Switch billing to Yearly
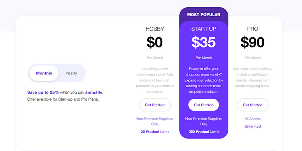This screenshot has height=151, width=302. [71, 73]
